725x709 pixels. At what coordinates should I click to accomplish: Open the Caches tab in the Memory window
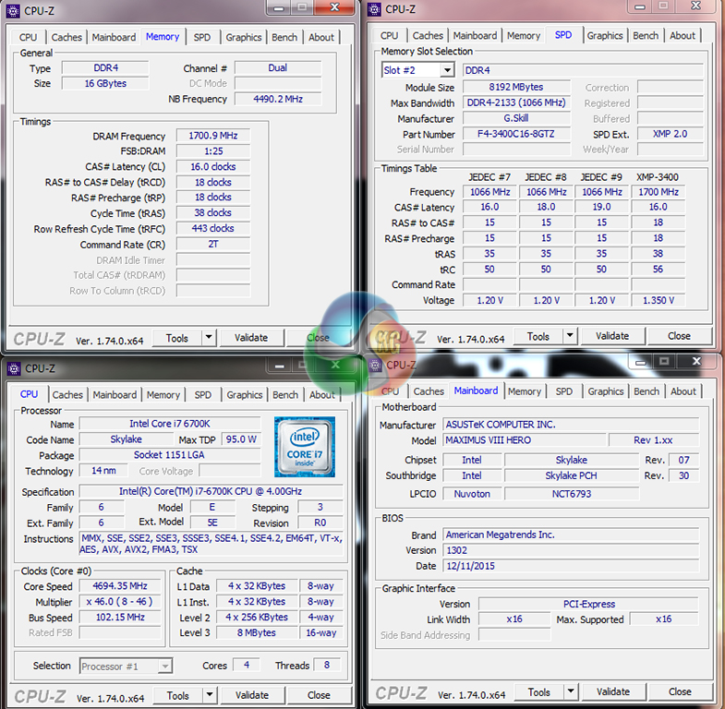(x=66, y=38)
